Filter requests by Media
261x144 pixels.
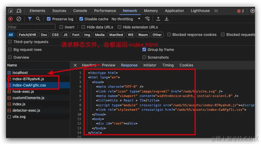tap(100, 35)
